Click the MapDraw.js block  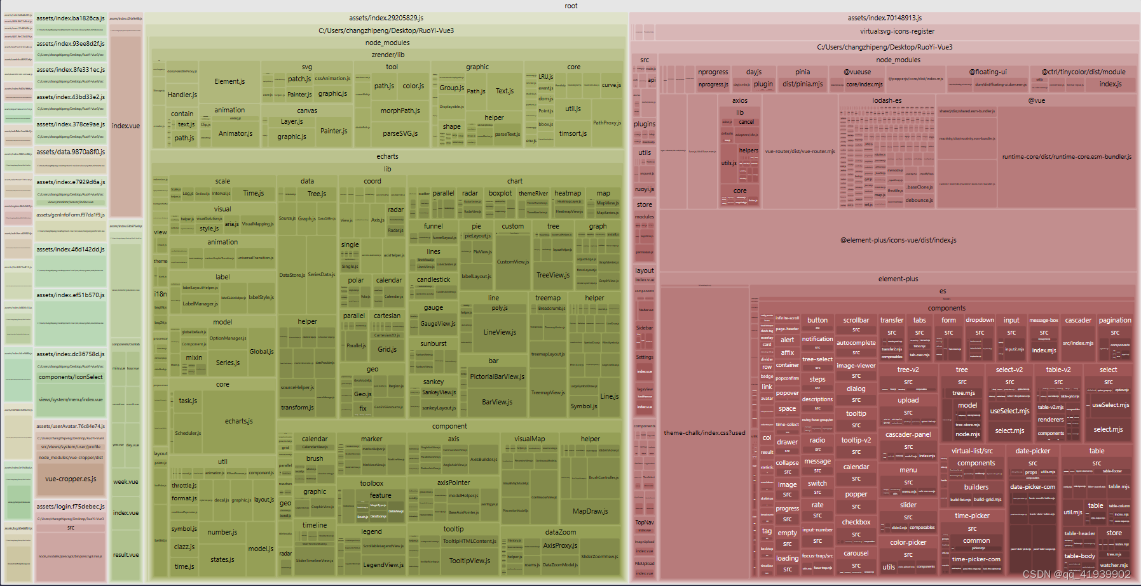coord(590,511)
